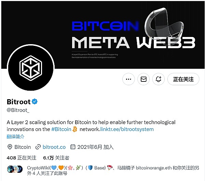Click the envelope message icon
205x181 pixels.
click(x=143, y=79)
